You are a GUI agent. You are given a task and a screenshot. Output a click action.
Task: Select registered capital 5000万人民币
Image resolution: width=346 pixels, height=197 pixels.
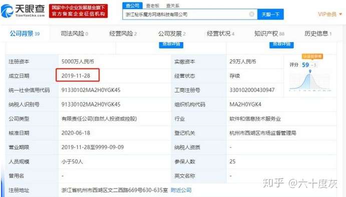pyautogui.click(x=78, y=61)
